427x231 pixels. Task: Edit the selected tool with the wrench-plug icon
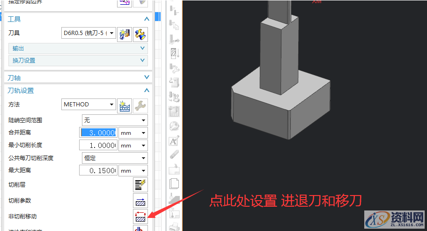click(140, 34)
